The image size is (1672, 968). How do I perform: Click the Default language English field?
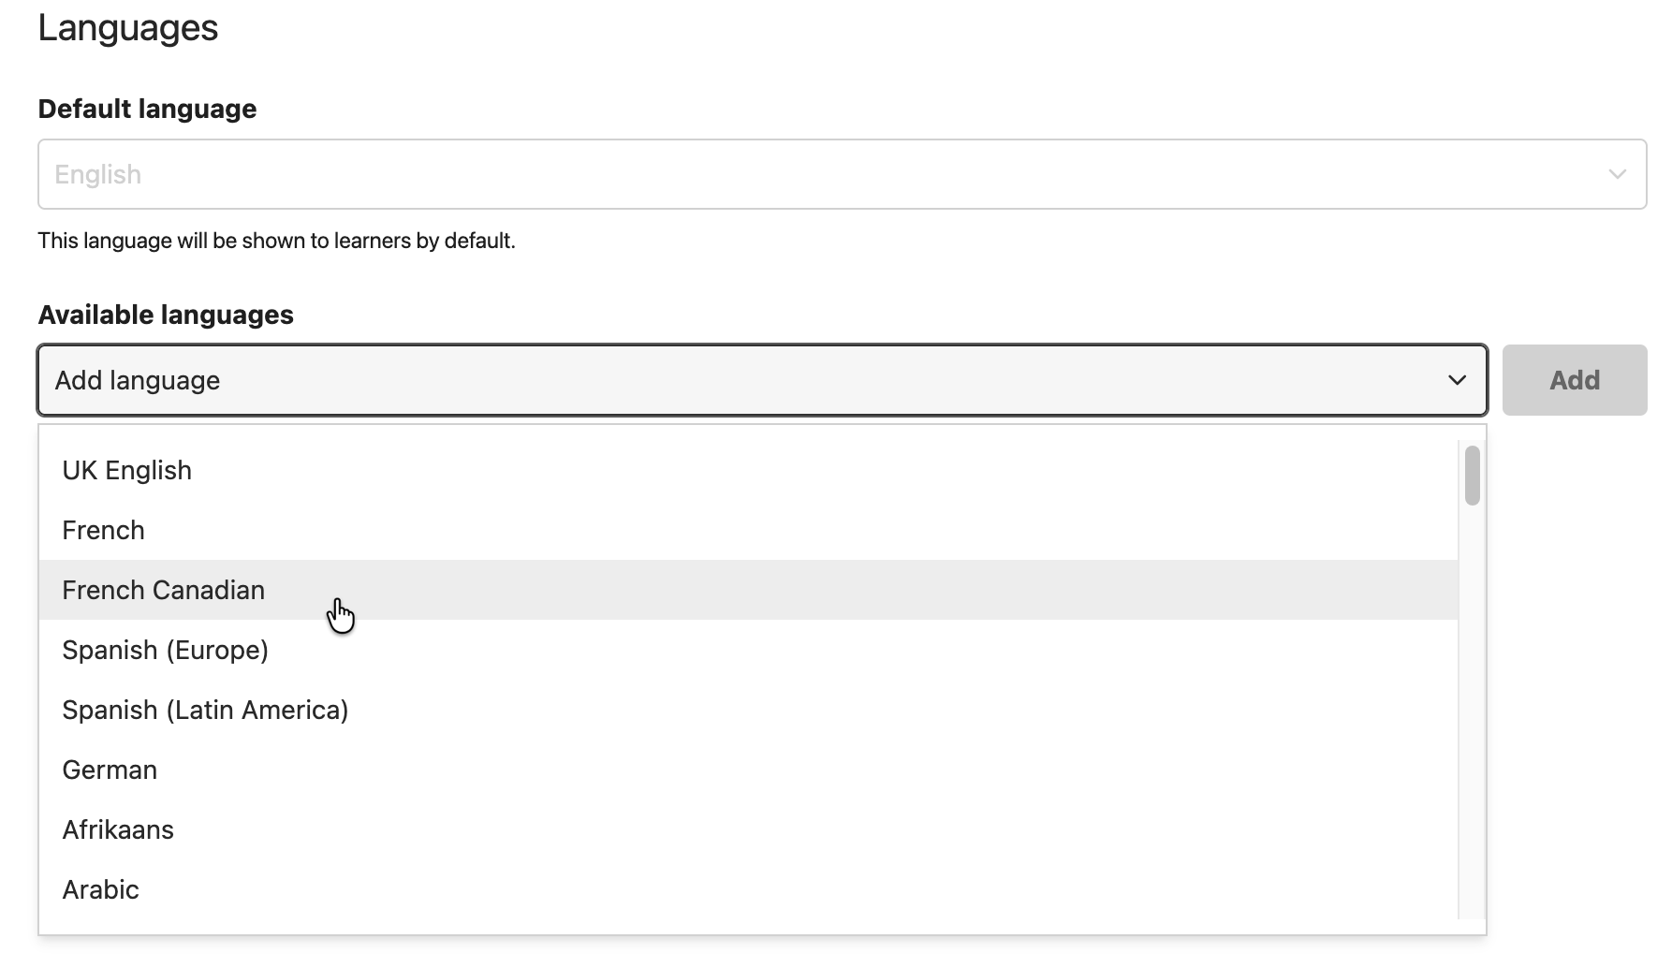[842, 174]
